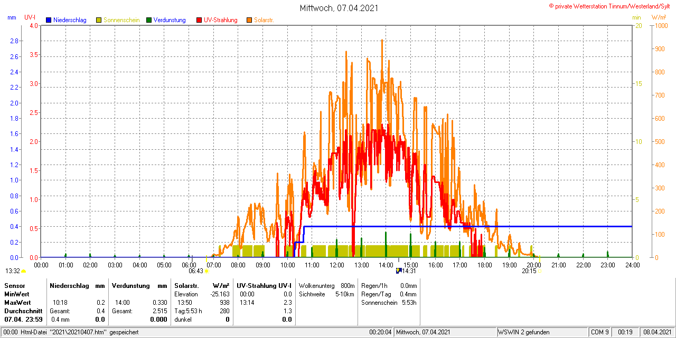
Task: Click the marker icon beside 14:31
Action: tap(399, 271)
